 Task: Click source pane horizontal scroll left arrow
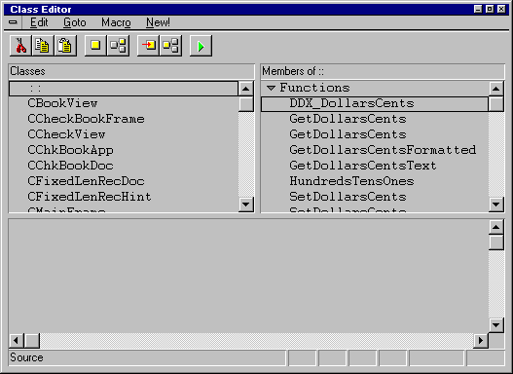click(x=16, y=341)
